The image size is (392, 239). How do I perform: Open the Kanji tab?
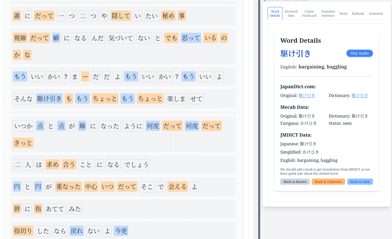coord(343,13)
